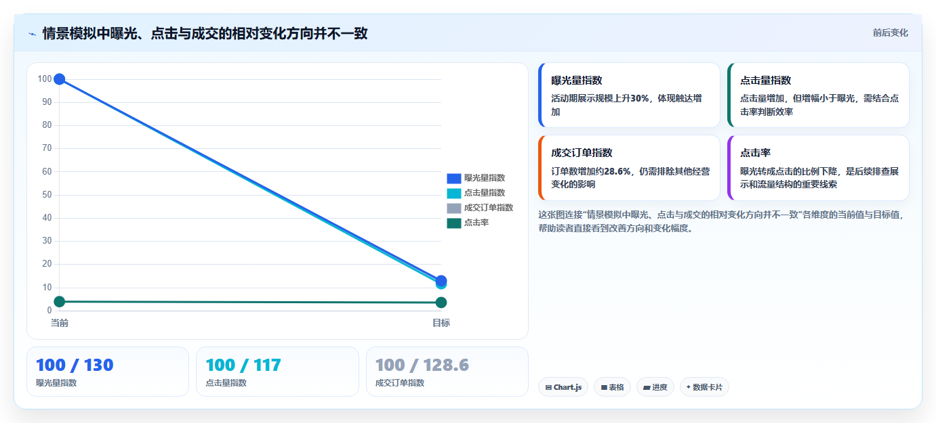Viewport: 936px width, 423px height.
Task: Click the blue data point at value 100
Action: point(60,79)
